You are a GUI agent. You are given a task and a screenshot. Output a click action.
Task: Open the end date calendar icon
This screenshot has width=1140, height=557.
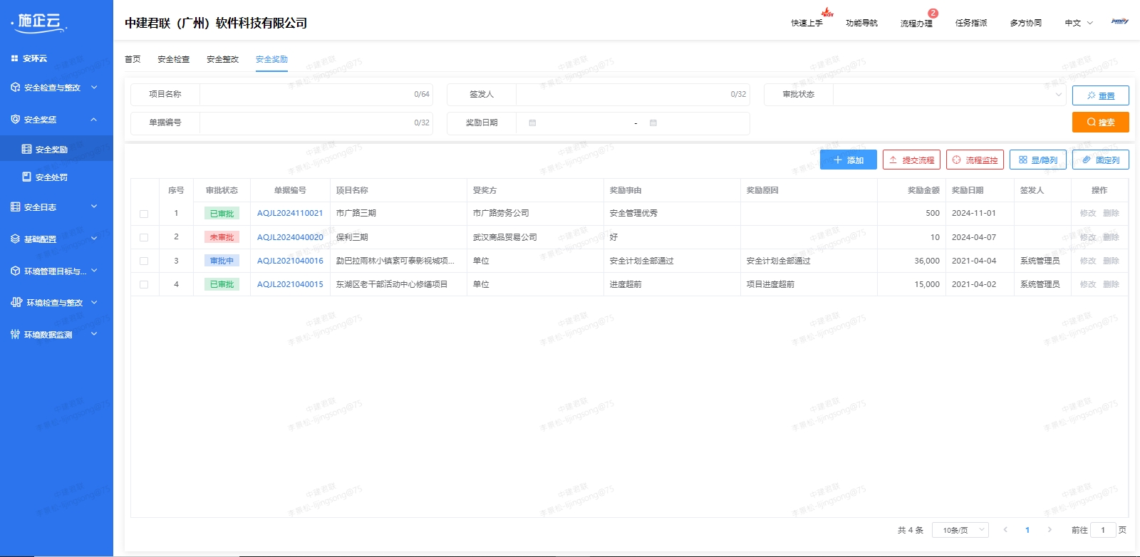[653, 123]
